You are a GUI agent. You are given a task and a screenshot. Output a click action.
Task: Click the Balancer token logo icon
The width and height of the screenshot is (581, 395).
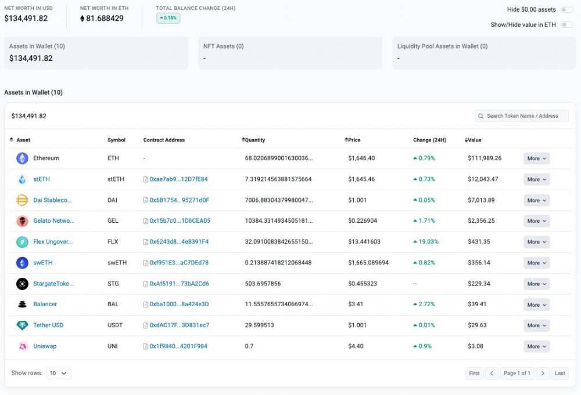tap(22, 305)
